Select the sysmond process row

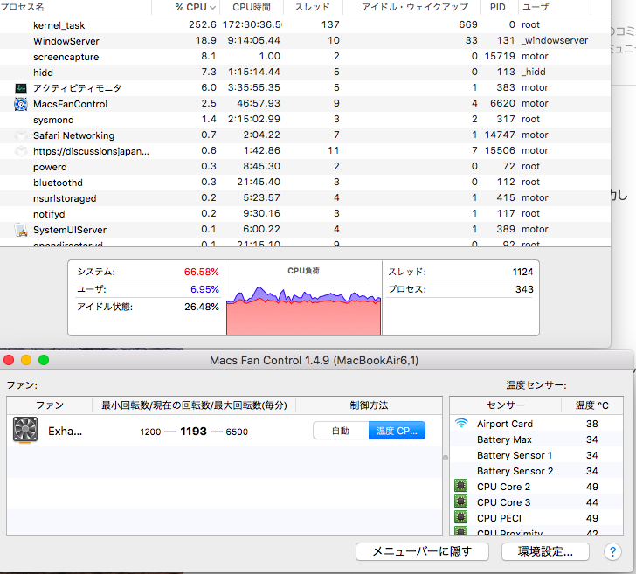point(305,120)
